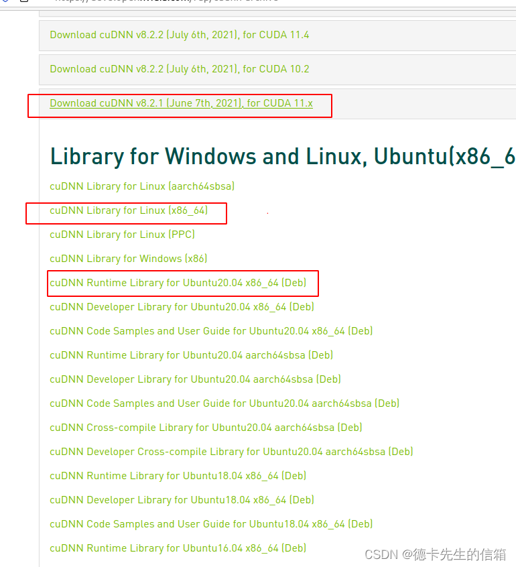
Task: Download cuDNN Developer Cross-compile Library Ubuntu20.04 aarch64sbsa
Action: [x=231, y=452]
